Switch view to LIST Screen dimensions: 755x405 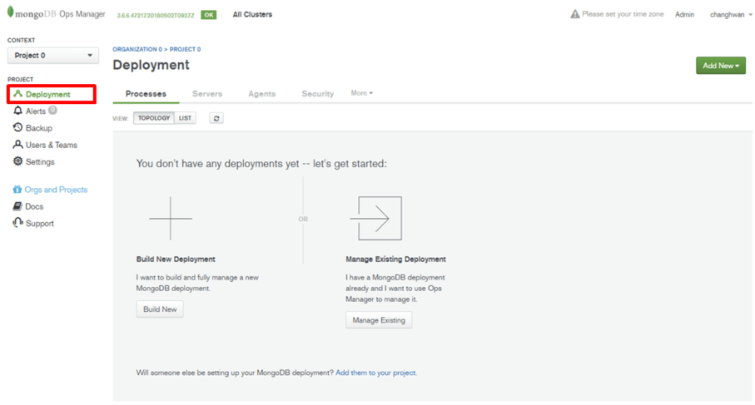pos(185,118)
